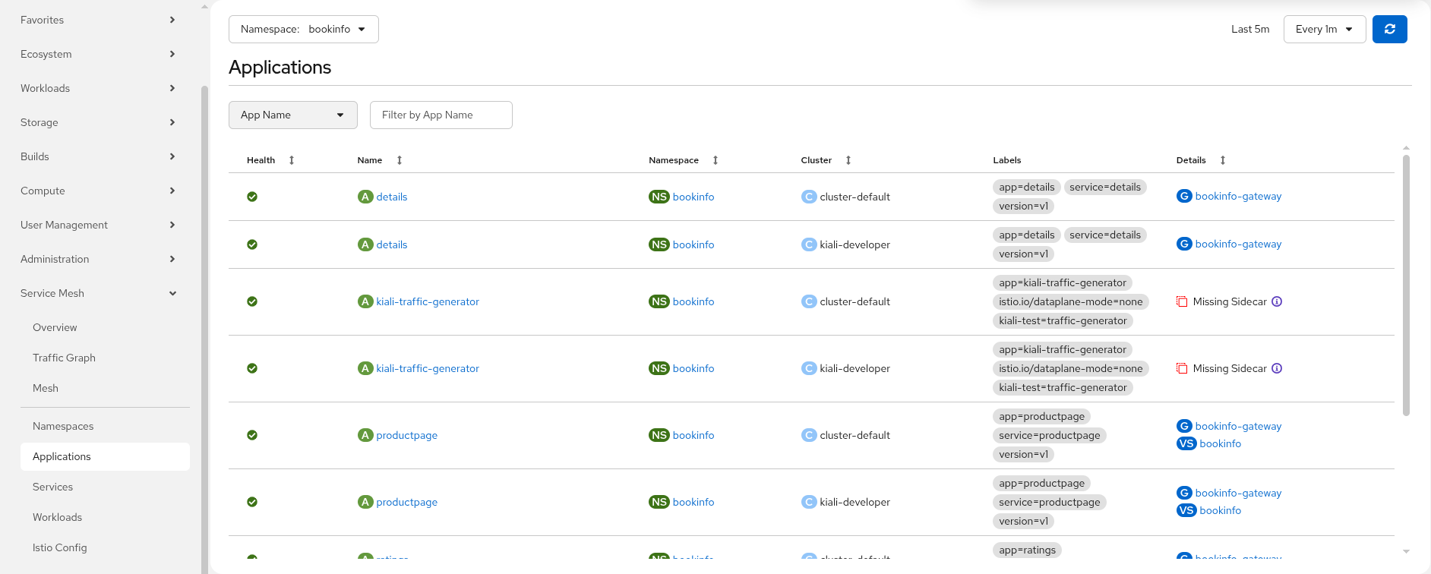Click kiali-test=traffic-generator label, kiali-developer row
1431x574 pixels.
click(1063, 387)
